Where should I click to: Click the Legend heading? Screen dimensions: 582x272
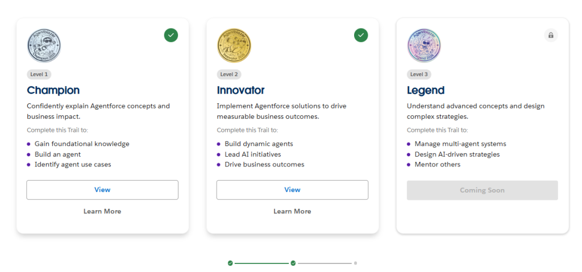tap(425, 90)
